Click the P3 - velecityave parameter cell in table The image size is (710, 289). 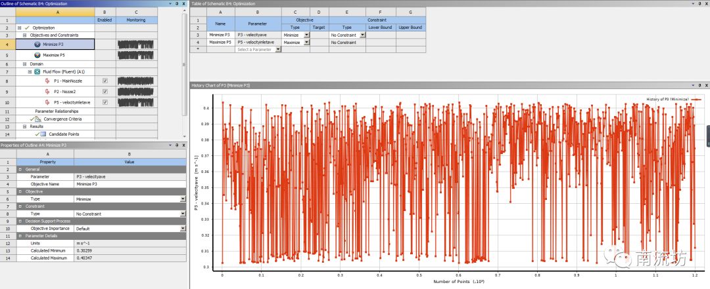258,35
